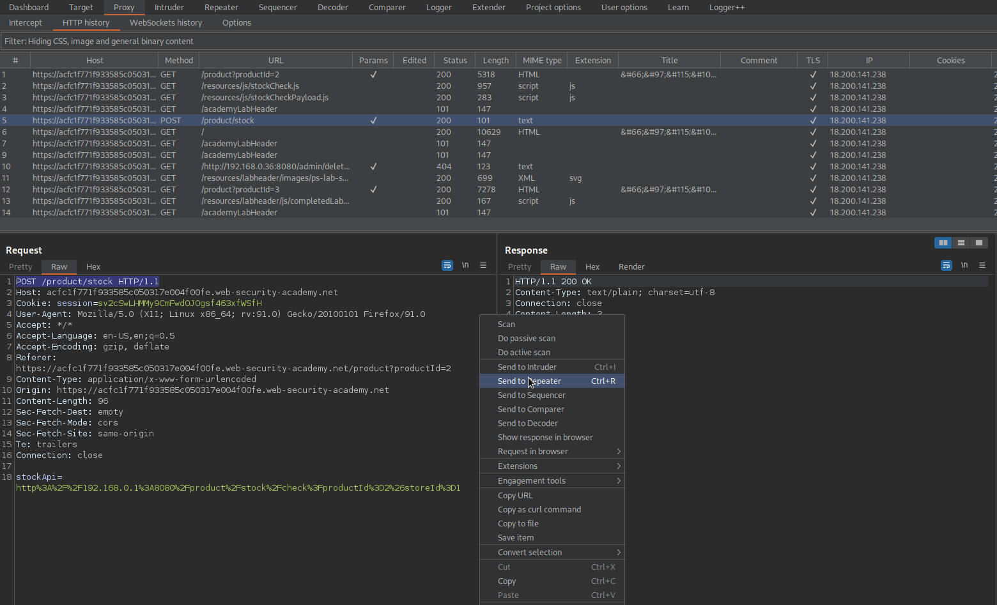Screen dimensions: 997x605
Task: Open the Comparer tab
Action: [387, 8]
